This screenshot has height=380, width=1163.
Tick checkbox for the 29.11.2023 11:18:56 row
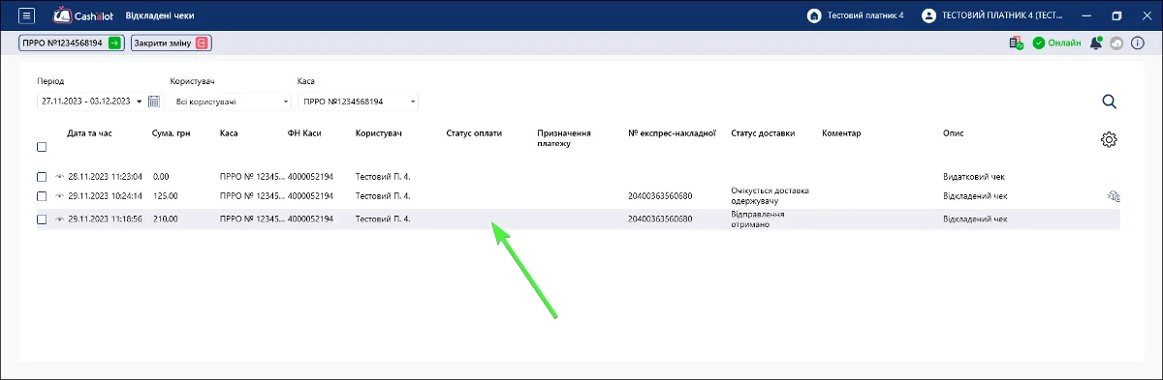click(x=42, y=219)
